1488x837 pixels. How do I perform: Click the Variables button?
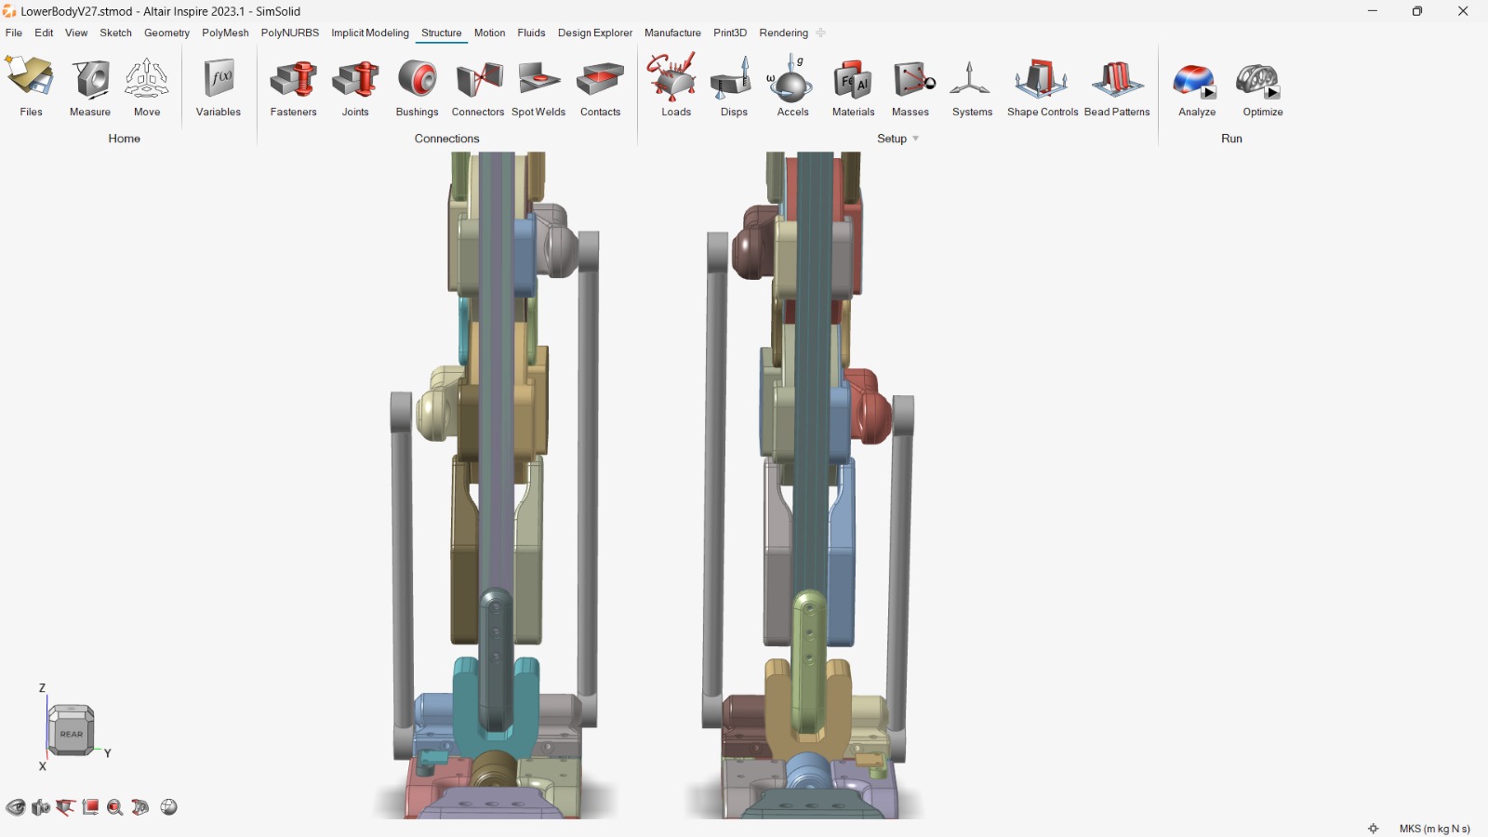click(219, 86)
